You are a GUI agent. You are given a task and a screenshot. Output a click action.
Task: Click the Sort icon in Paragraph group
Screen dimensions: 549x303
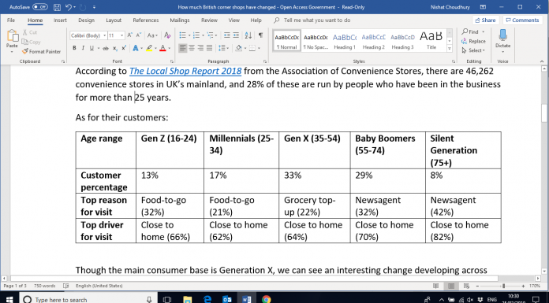click(x=248, y=35)
